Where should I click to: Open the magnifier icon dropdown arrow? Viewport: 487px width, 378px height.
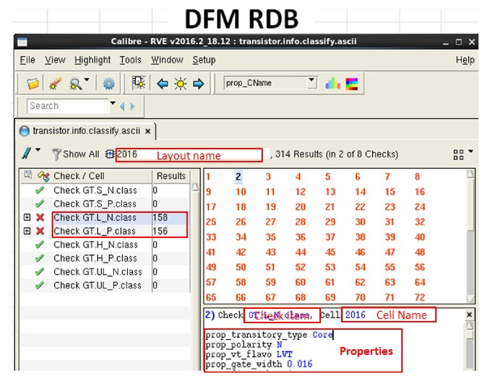click(87, 80)
